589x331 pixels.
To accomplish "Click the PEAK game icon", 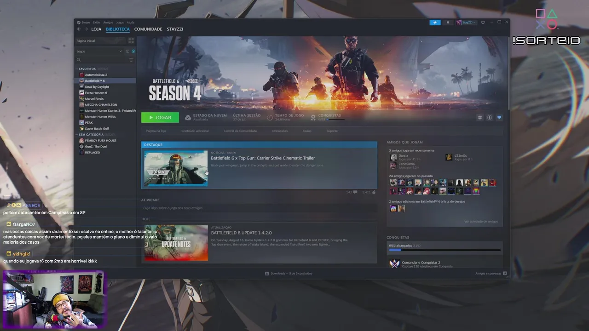I will (81, 123).
